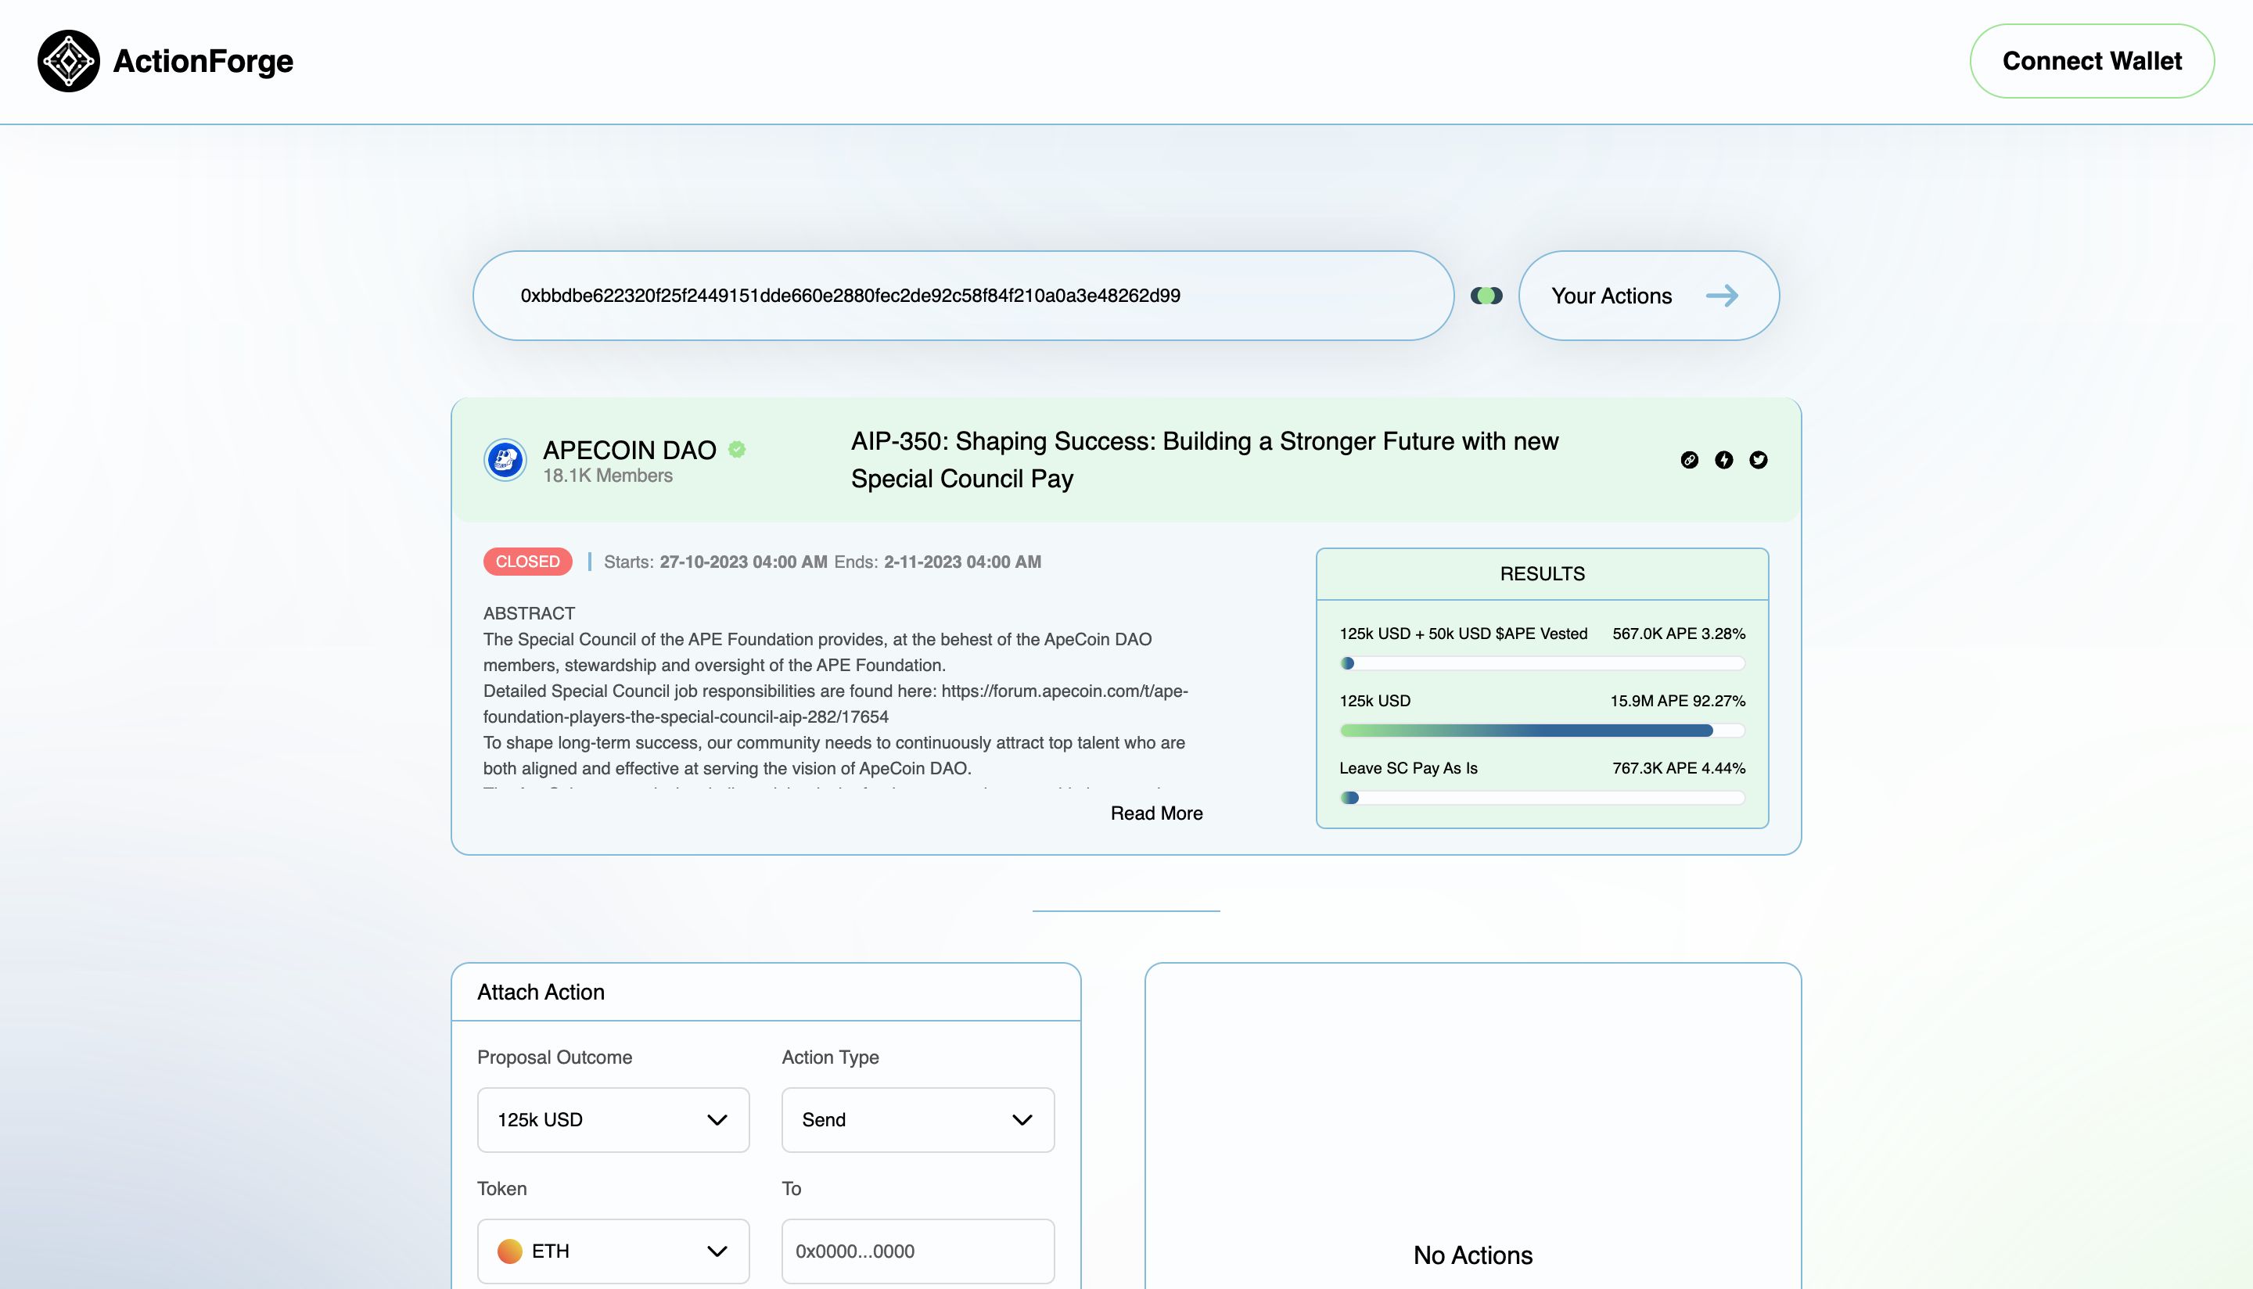Click the Leave SC Pay As Is result bar

(1542, 798)
